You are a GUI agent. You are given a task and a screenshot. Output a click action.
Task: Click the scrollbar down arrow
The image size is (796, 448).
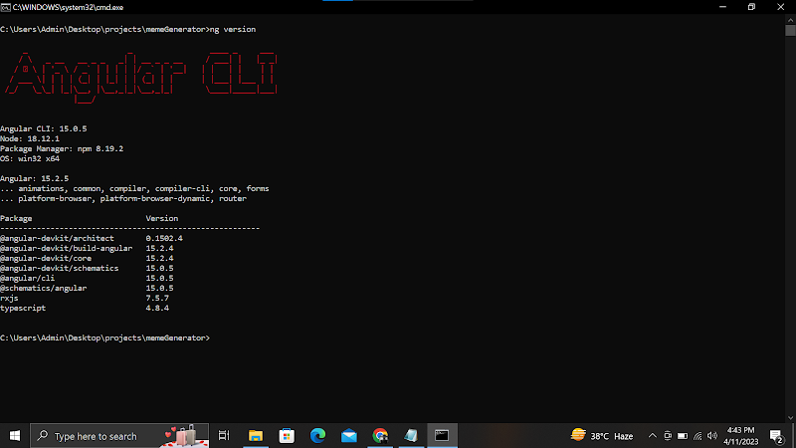point(790,417)
